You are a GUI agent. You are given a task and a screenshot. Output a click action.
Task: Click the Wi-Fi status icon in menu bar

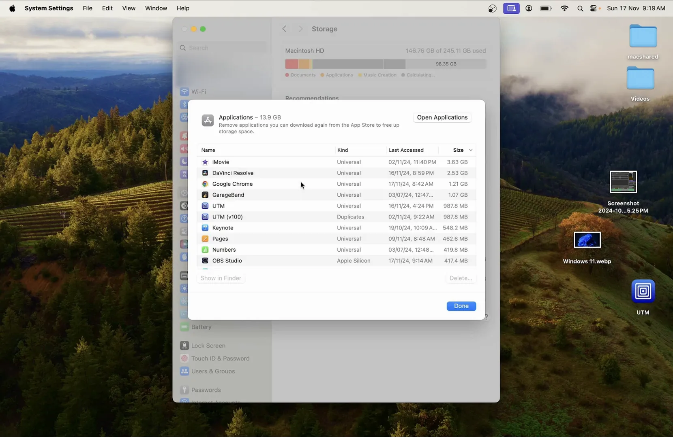(564, 8)
